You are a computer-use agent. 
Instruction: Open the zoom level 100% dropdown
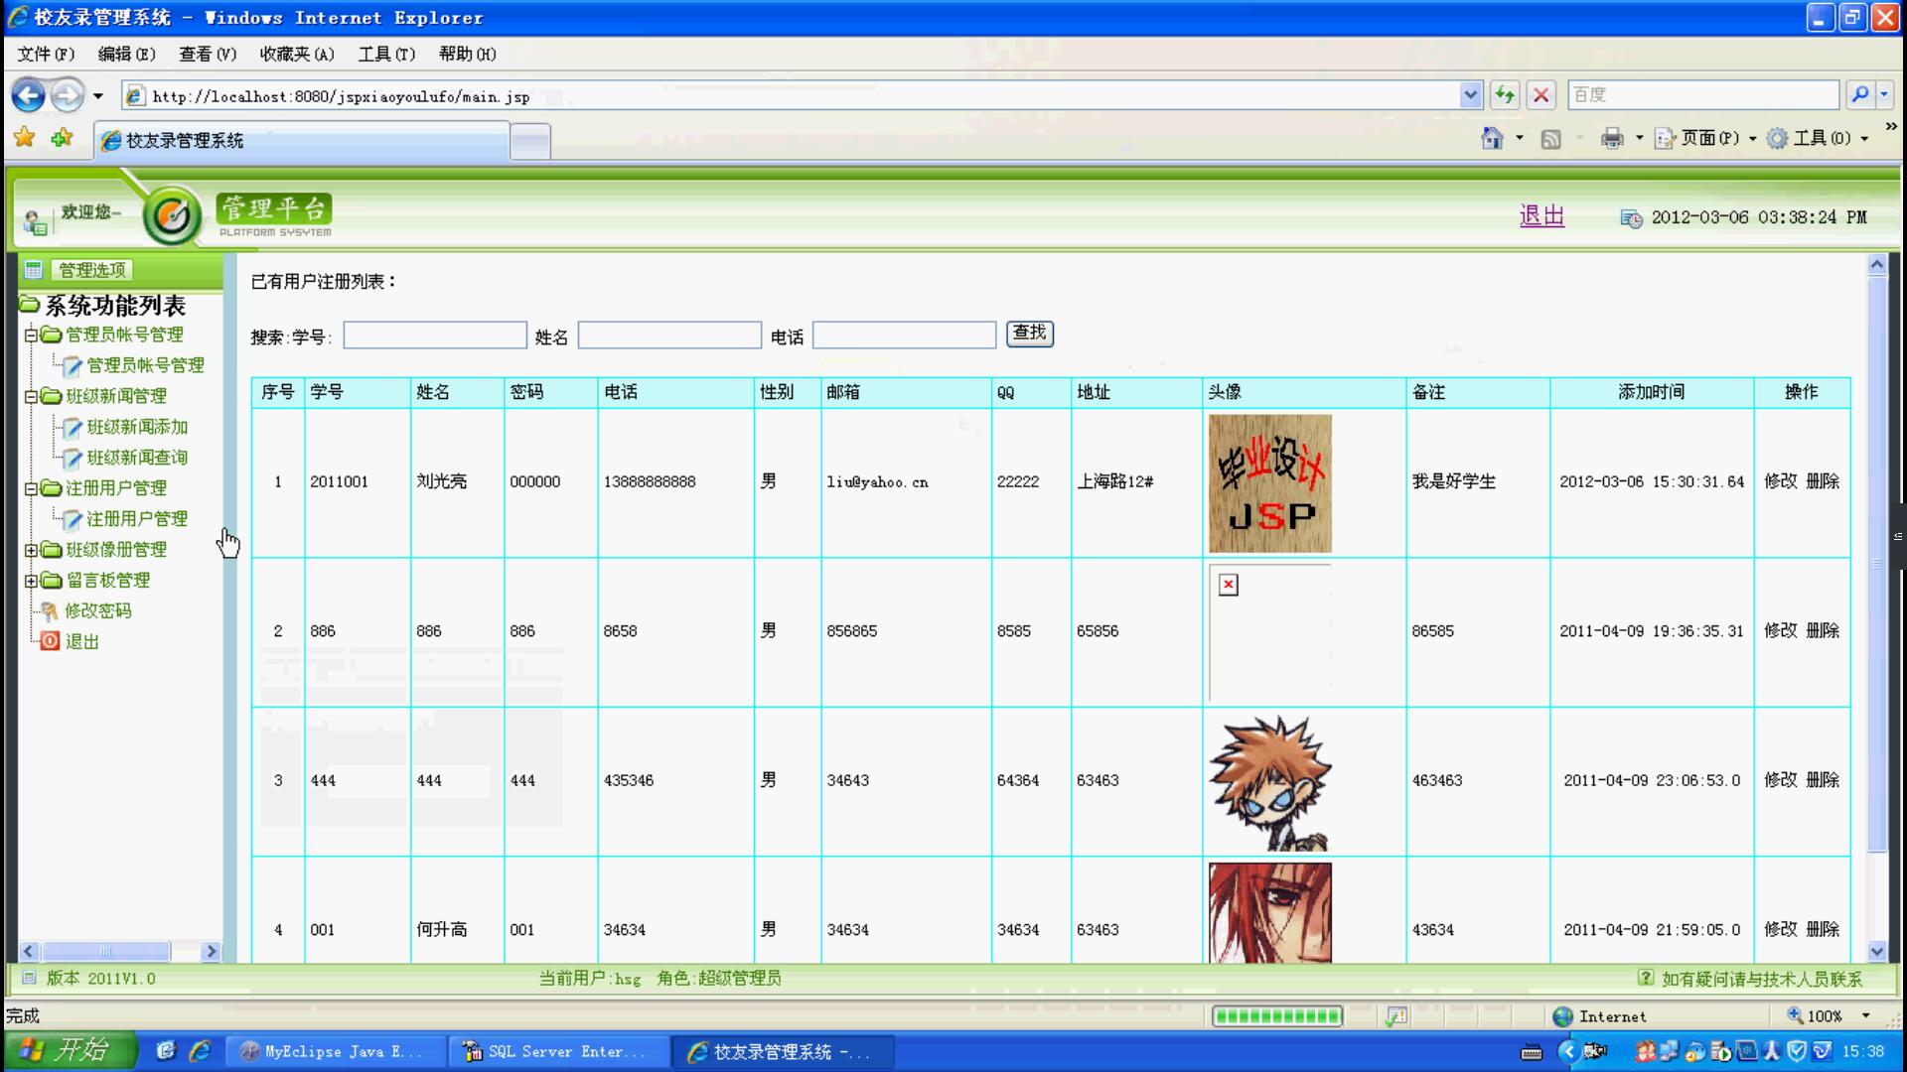coord(1866,1015)
